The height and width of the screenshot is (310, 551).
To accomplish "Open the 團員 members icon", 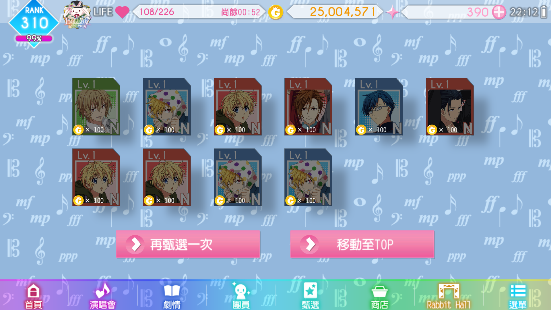I will [241, 296].
